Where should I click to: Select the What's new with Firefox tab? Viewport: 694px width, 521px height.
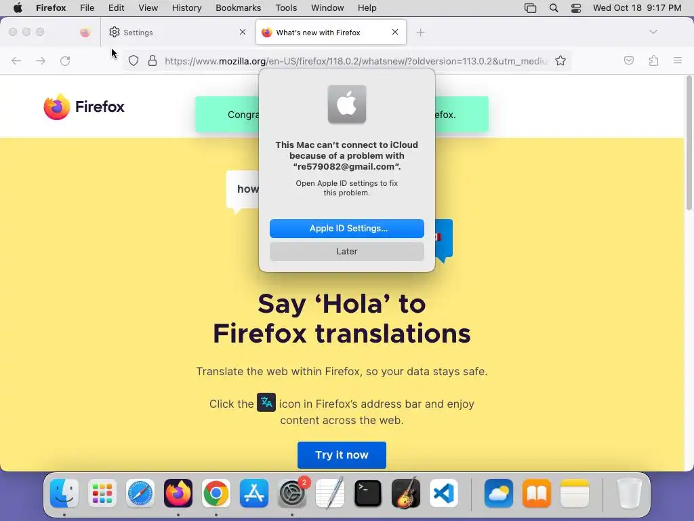tap(331, 33)
